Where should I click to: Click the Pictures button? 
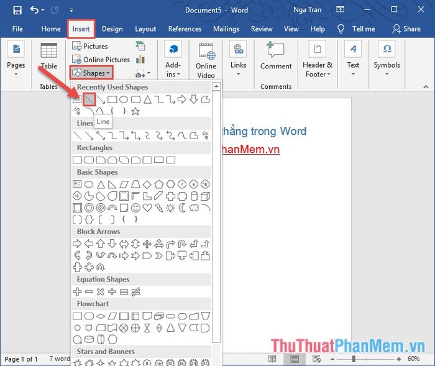point(90,46)
